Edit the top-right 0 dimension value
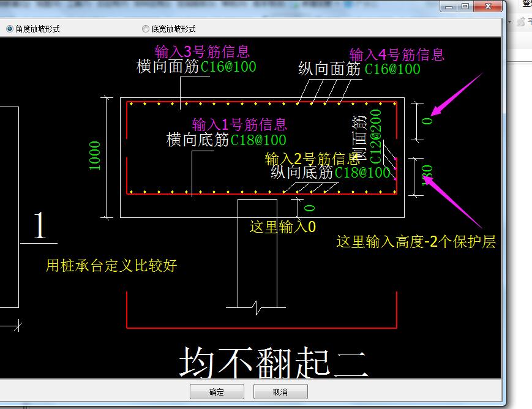 [x=427, y=121]
